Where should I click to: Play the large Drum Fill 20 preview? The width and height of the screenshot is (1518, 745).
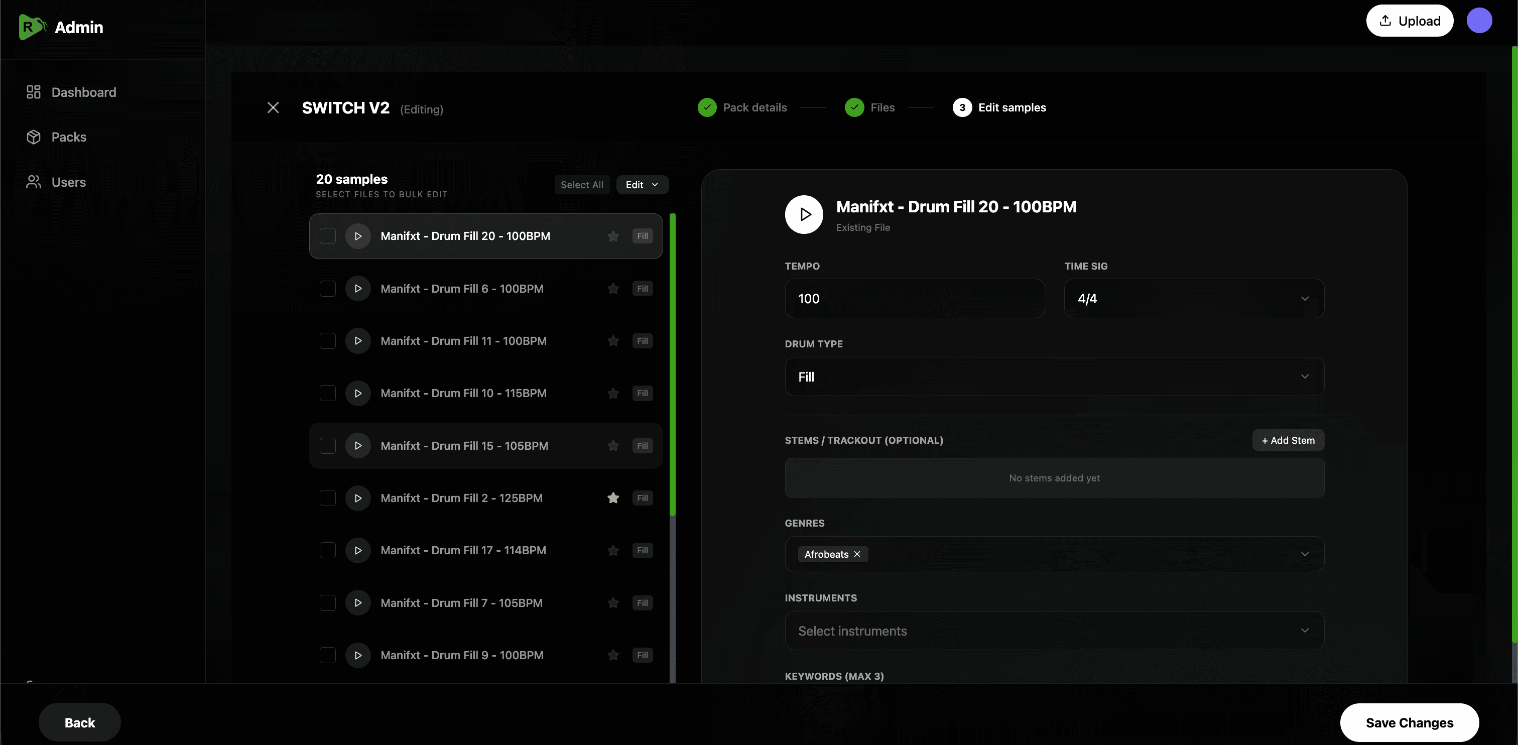click(804, 214)
